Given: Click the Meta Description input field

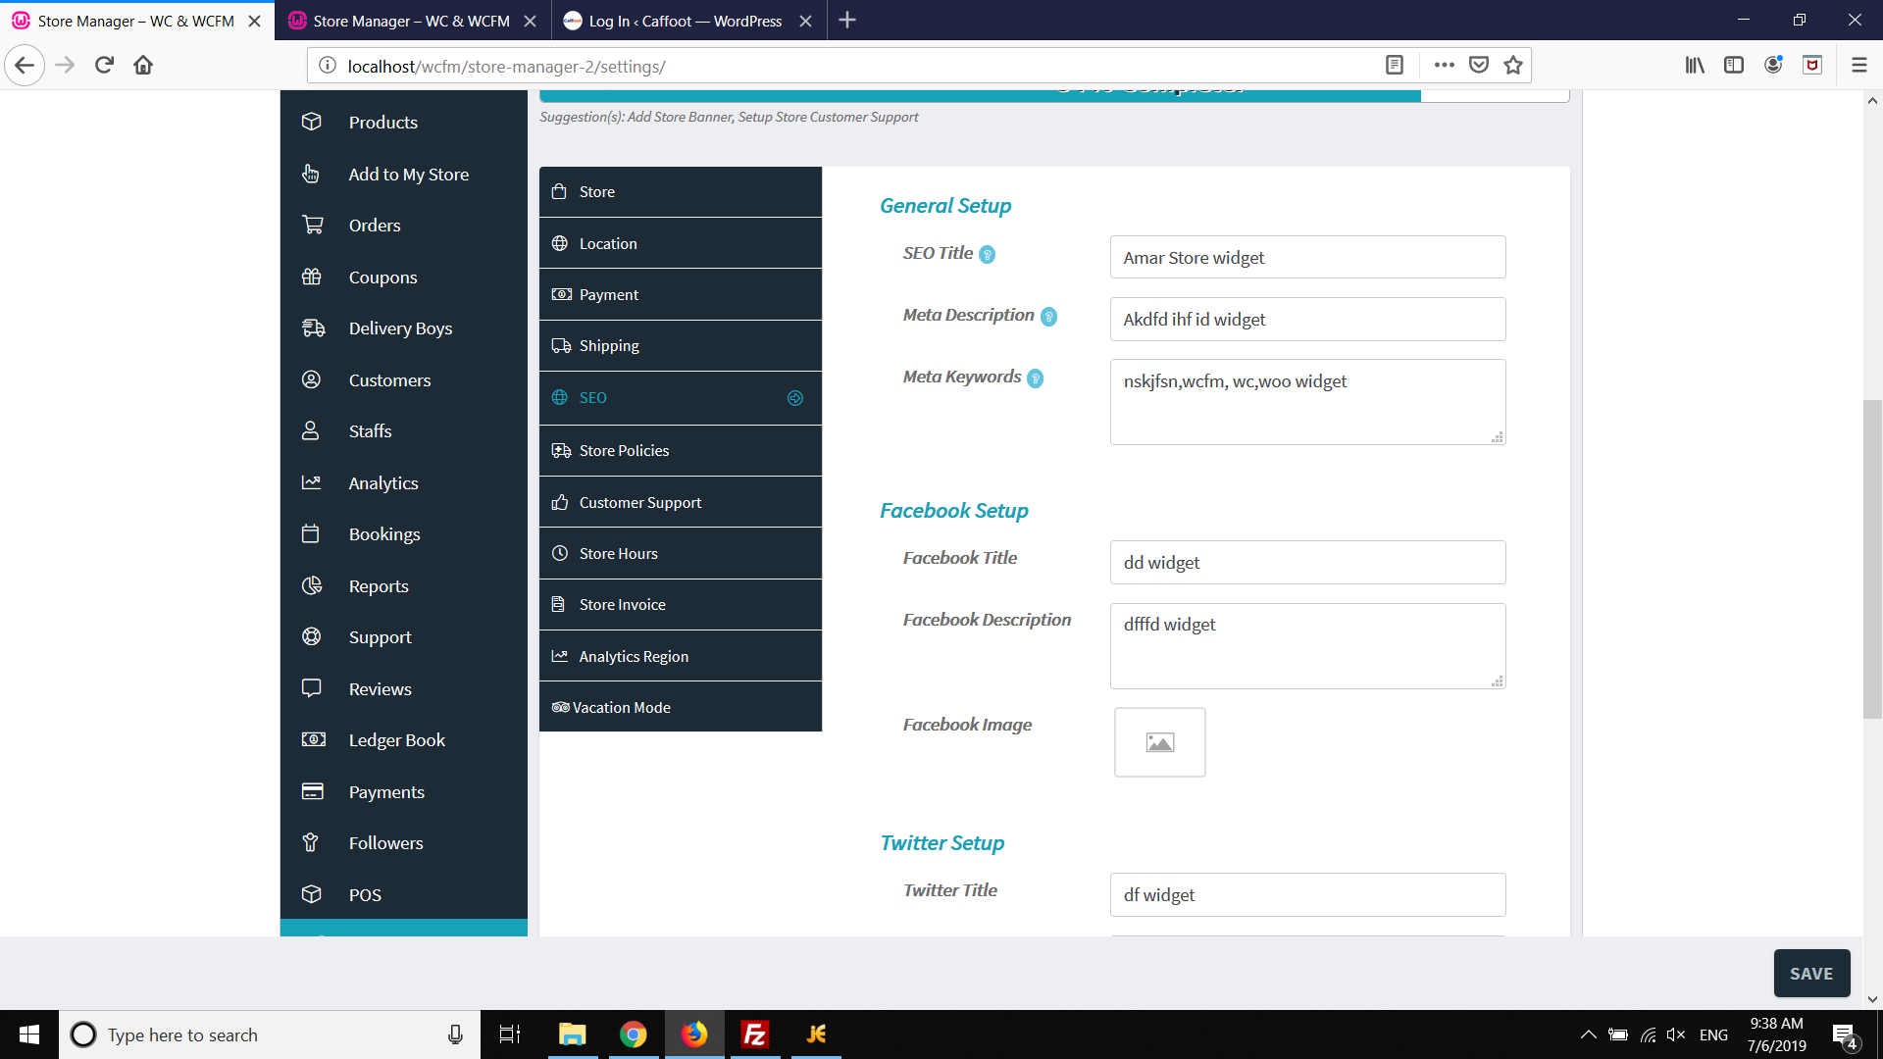Looking at the screenshot, I should click(1308, 319).
